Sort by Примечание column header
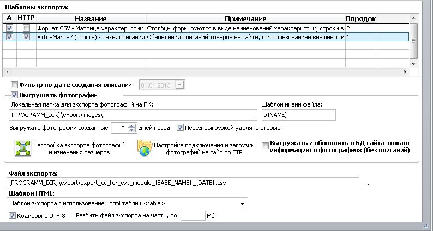This screenshot has height=231, width=433. tap(245, 18)
